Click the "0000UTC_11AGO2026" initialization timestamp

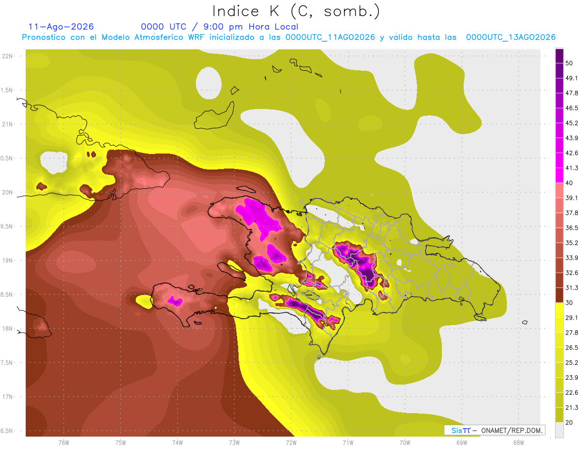tap(330, 37)
